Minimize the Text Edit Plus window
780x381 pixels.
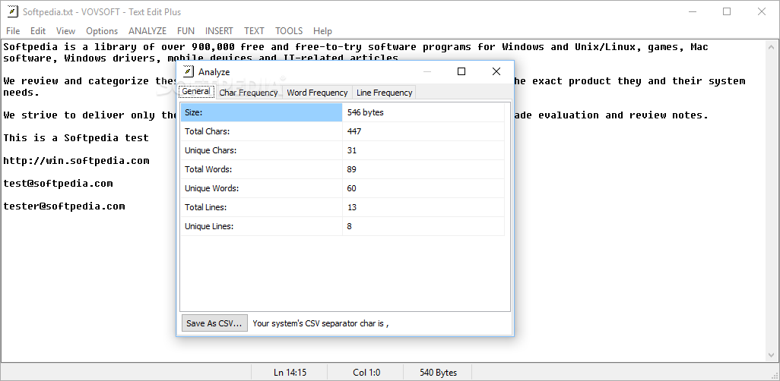(692, 11)
